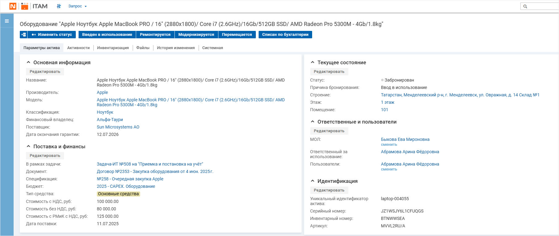559x236 pixels.
Task: Click the orange N logo icon
Action: 13,6
